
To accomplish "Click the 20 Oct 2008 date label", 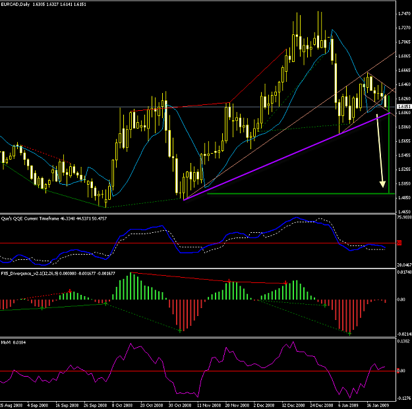I will [152, 405].
